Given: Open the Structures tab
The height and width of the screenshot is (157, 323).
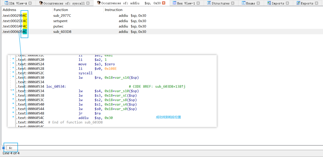Looking at the screenshot, I should pyautogui.click(x=220, y=3).
